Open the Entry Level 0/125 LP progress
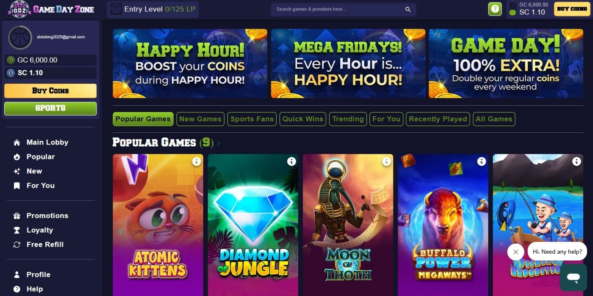The image size is (593, 296). click(153, 9)
